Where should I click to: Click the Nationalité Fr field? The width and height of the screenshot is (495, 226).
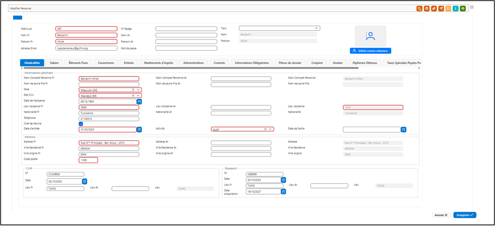coord(109,113)
